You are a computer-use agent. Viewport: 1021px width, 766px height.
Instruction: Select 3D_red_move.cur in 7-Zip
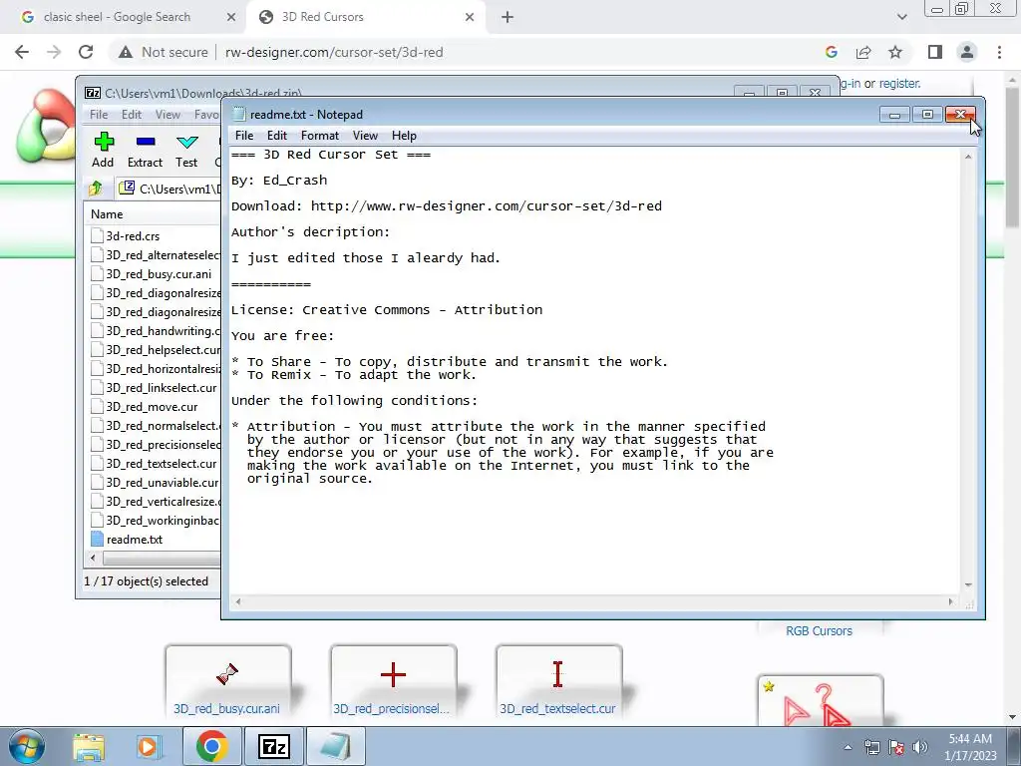(x=152, y=407)
